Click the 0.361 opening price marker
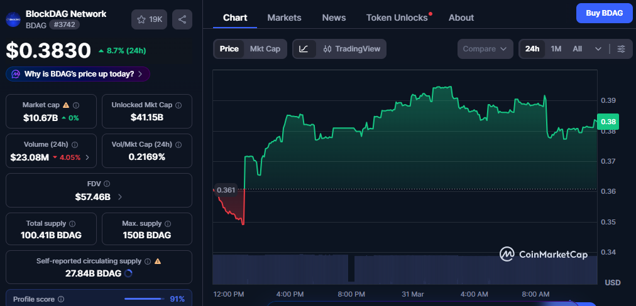 pyautogui.click(x=226, y=190)
